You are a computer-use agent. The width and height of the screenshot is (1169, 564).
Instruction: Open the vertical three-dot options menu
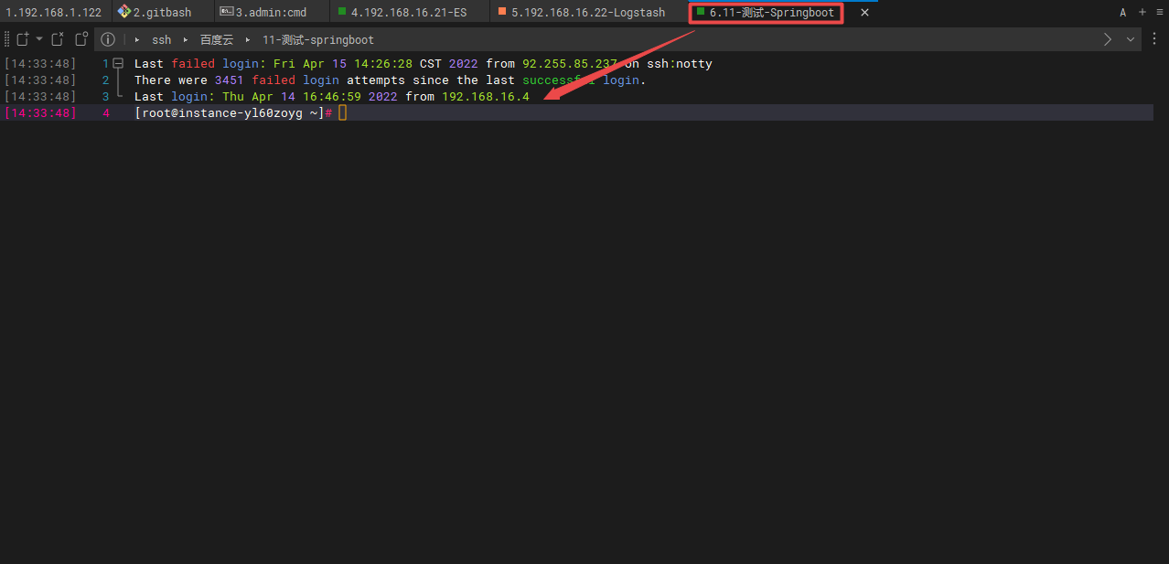click(x=1155, y=39)
